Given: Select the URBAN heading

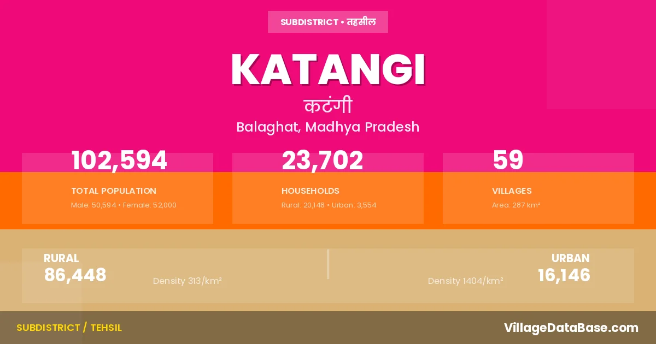Looking at the screenshot, I should [x=570, y=258].
